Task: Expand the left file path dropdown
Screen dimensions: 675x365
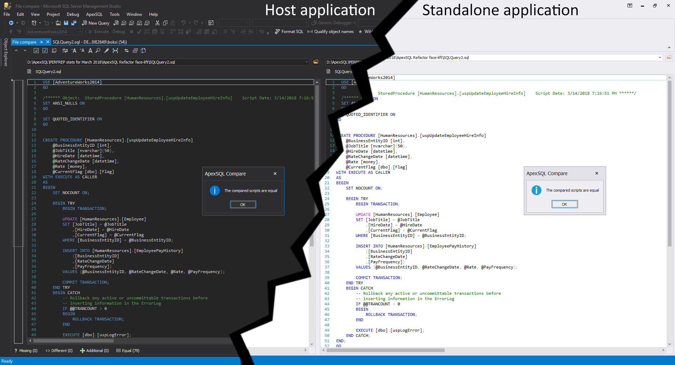Action: point(307,62)
